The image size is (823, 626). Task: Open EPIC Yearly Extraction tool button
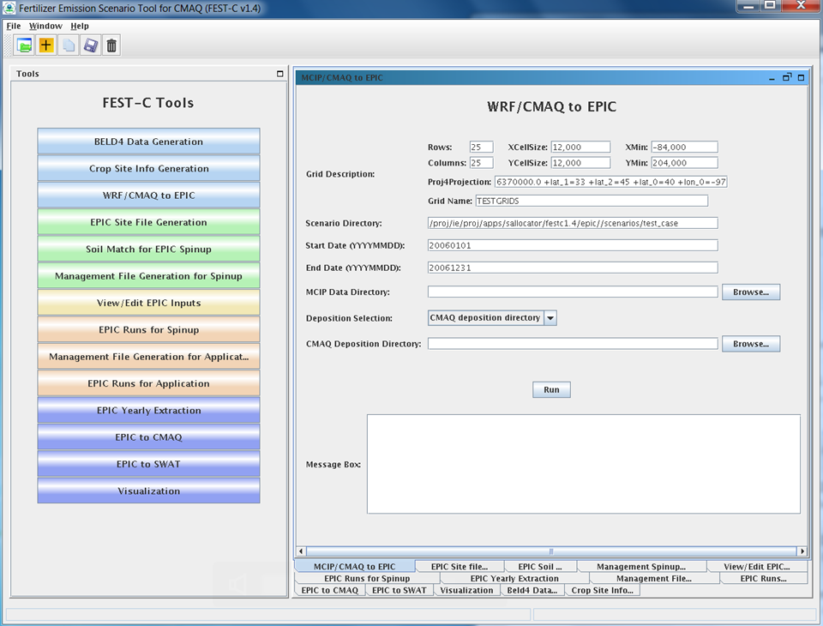(148, 410)
